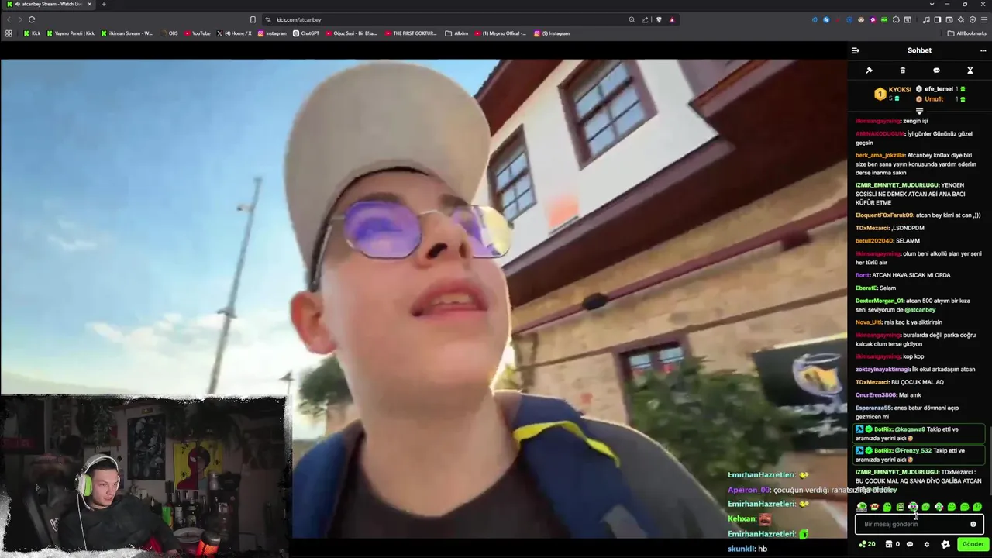Open the tab search dropdown chevron
The image size is (992, 558).
[x=932, y=4]
